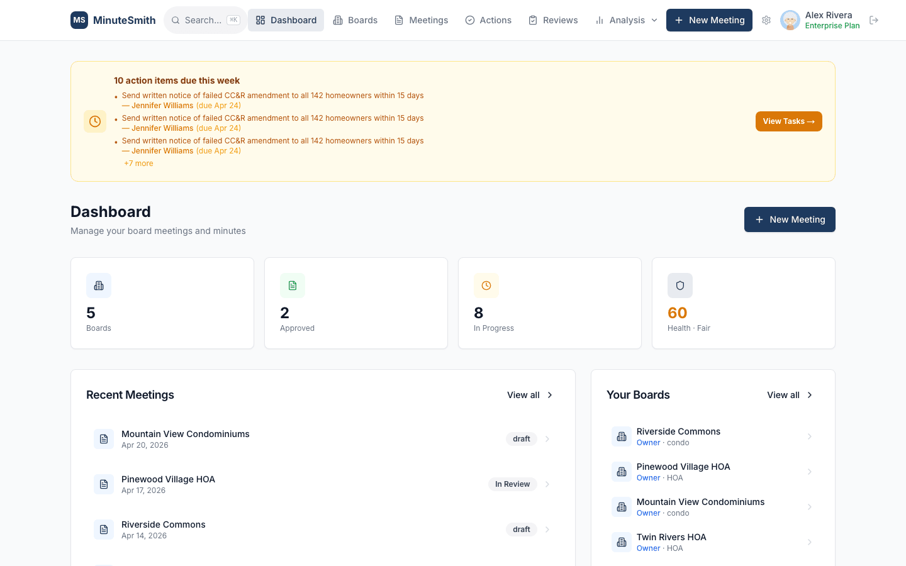Click the boards icon on the 5 Boards card

(x=99, y=286)
